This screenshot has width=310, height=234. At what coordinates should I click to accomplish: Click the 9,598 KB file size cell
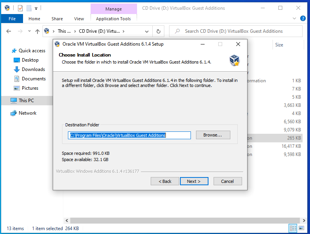(x=292, y=154)
